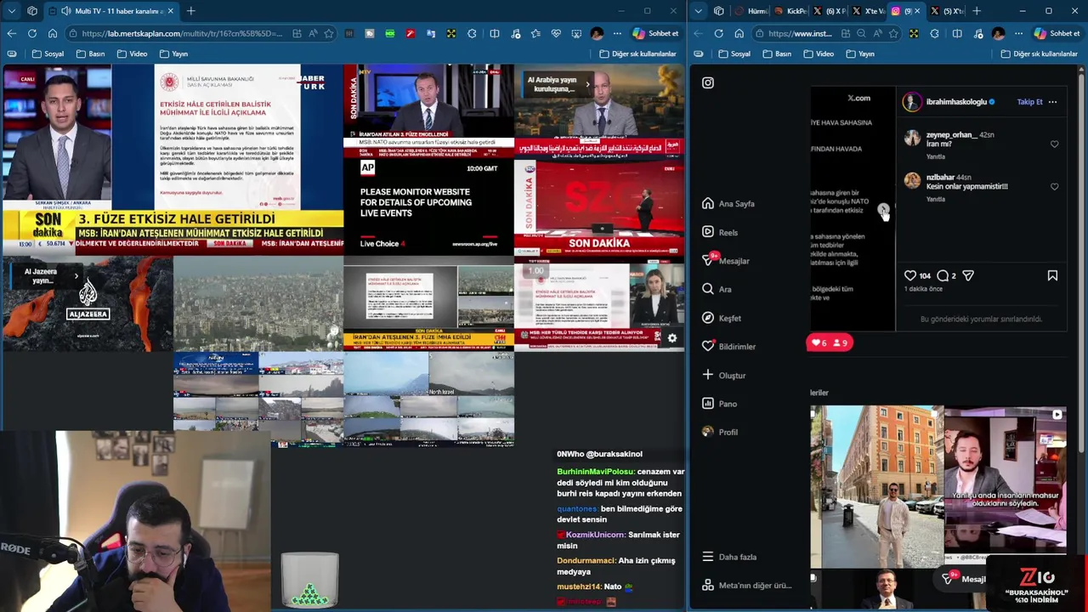Expand Basın bookmark folder in Multi TV window
1088x612 pixels.
(x=90, y=54)
